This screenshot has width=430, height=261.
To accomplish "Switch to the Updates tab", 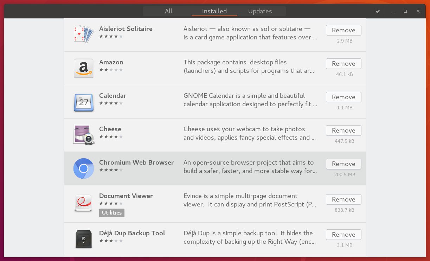I will click(260, 11).
